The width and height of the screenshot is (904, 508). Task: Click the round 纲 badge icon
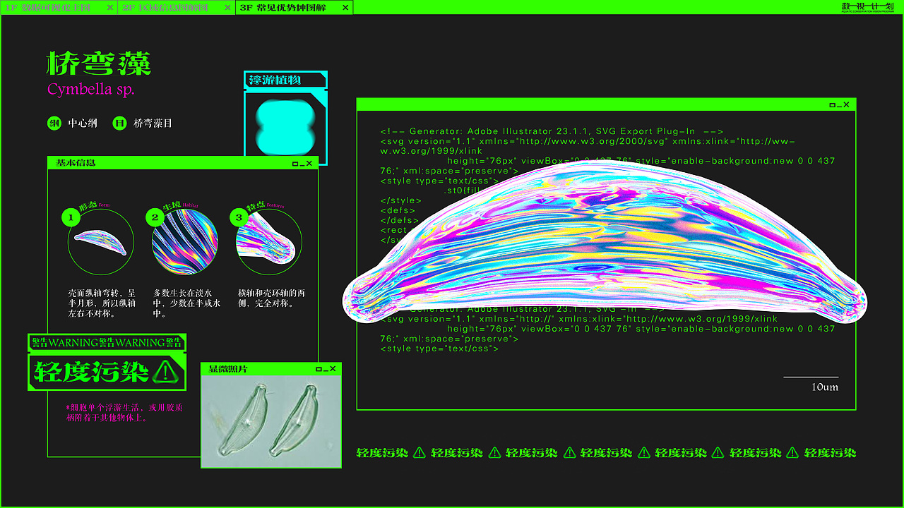pos(54,123)
